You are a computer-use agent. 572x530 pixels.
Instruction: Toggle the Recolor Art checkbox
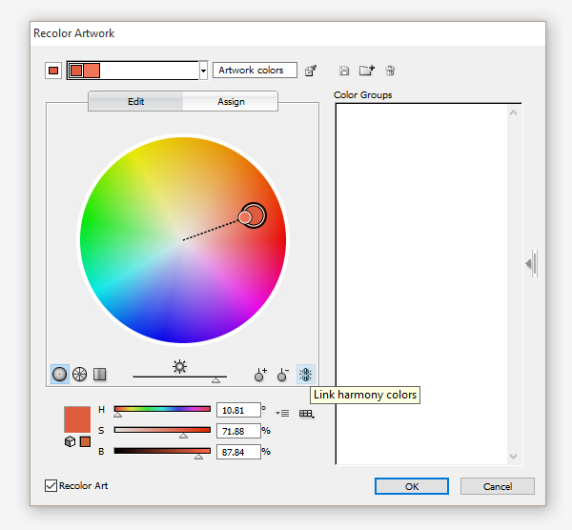pyautogui.click(x=51, y=486)
